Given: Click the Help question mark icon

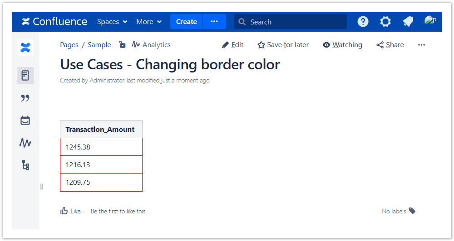Looking at the screenshot, I should [x=363, y=22].
